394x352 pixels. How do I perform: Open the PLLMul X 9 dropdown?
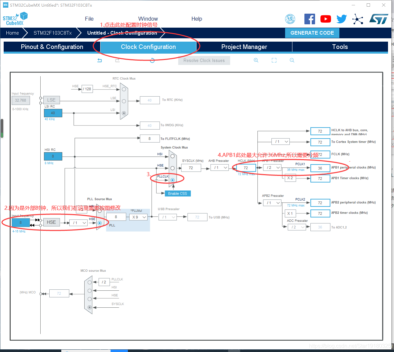coord(139,217)
